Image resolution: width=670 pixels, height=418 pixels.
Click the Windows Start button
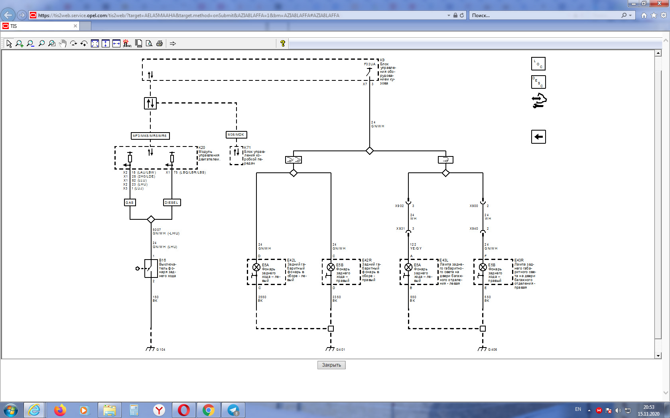[x=11, y=410]
